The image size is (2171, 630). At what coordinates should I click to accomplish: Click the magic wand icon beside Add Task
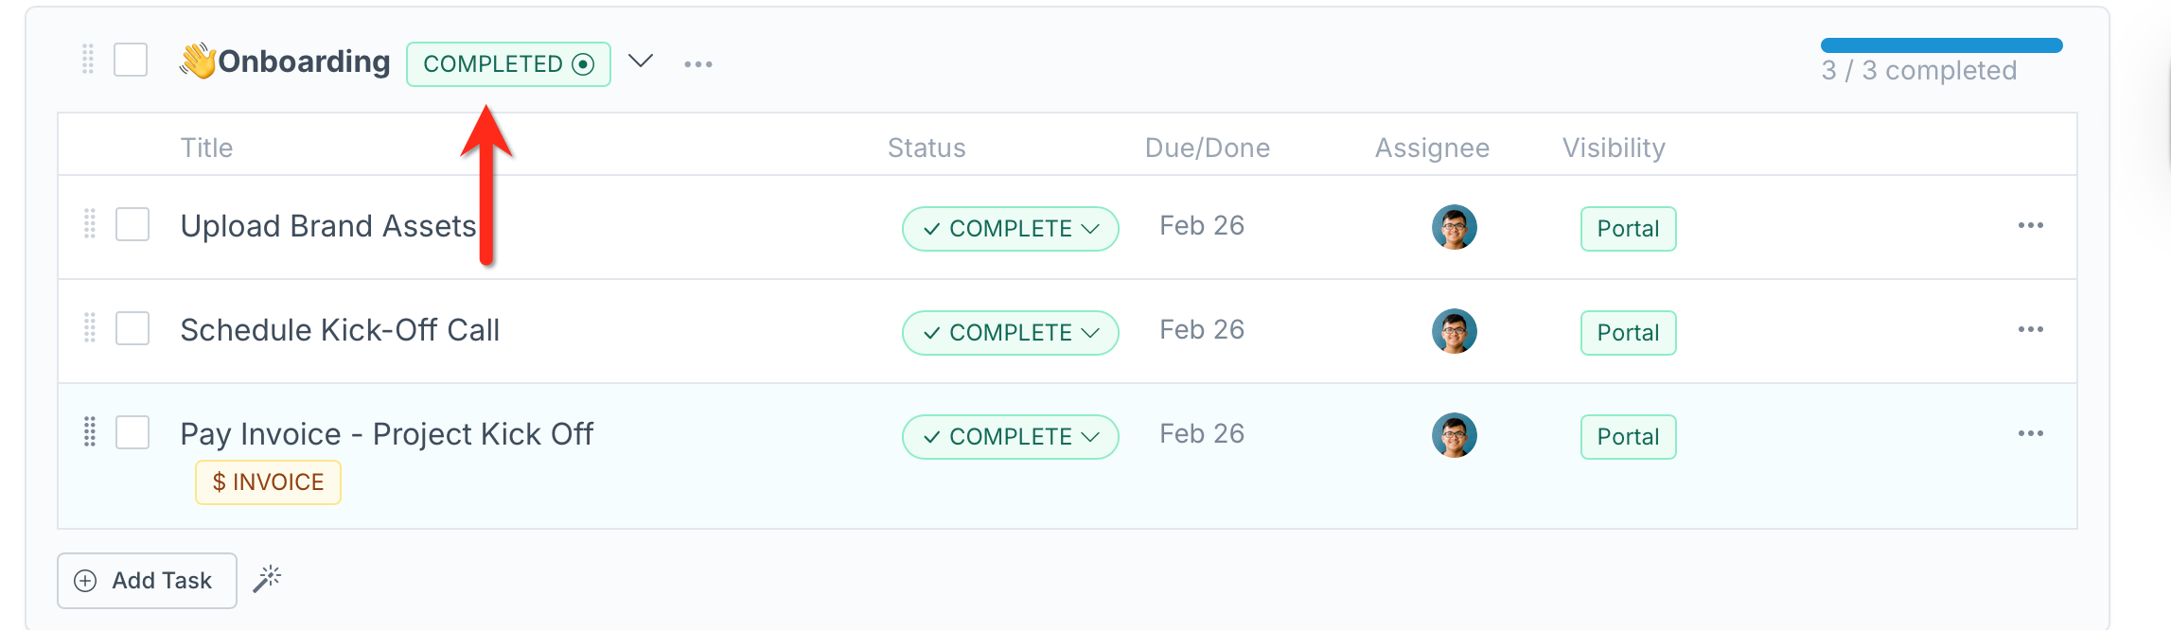[268, 579]
